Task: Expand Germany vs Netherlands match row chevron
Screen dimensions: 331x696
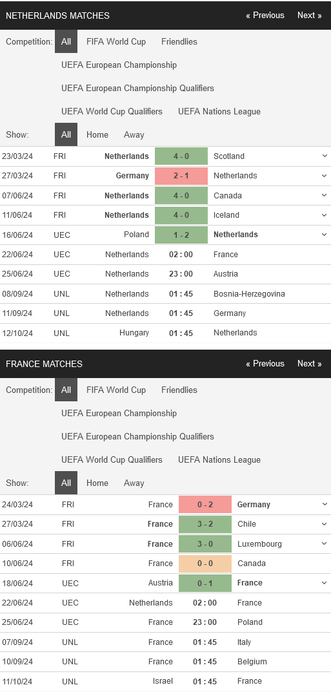Action: (325, 176)
